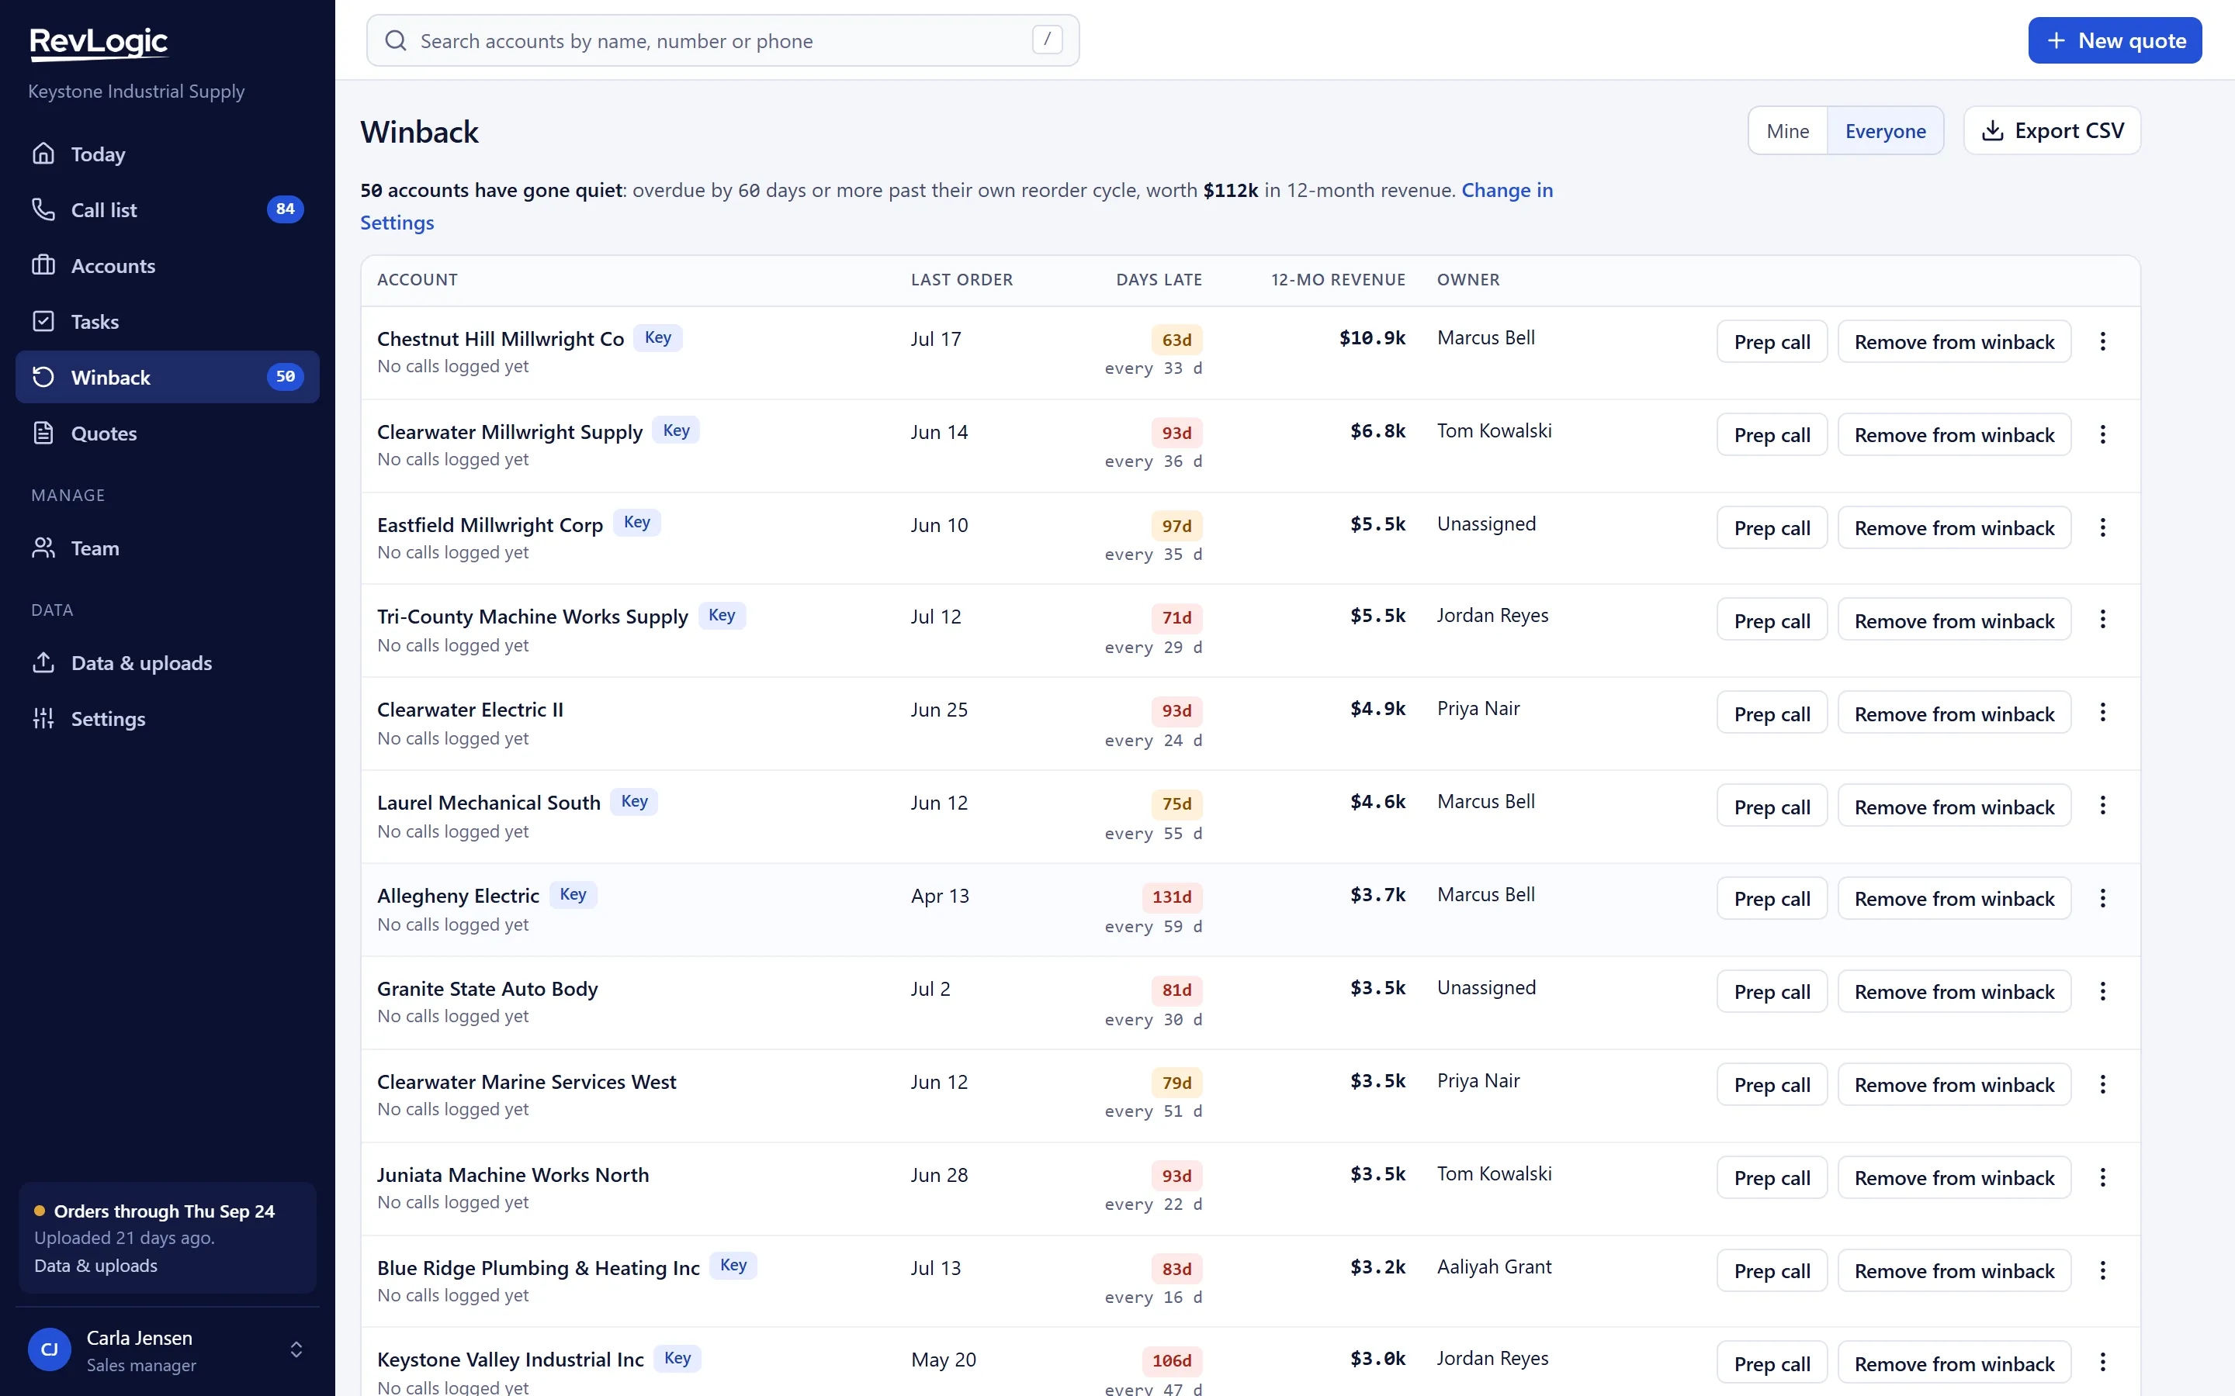Open more options for Eastfield Millwright Corp

2103,527
